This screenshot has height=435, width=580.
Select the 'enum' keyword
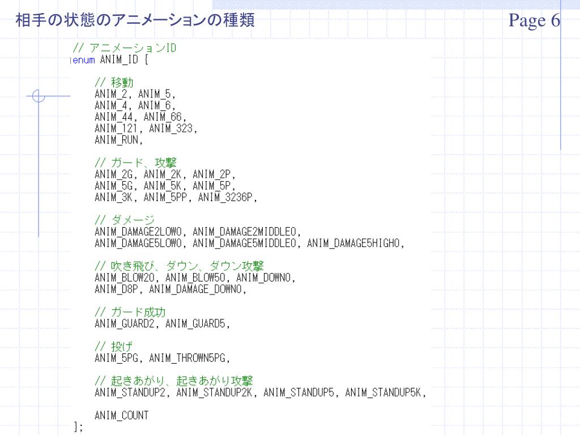84,60
